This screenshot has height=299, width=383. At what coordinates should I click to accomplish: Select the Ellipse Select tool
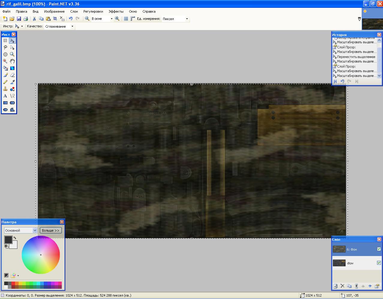click(x=5, y=54)
